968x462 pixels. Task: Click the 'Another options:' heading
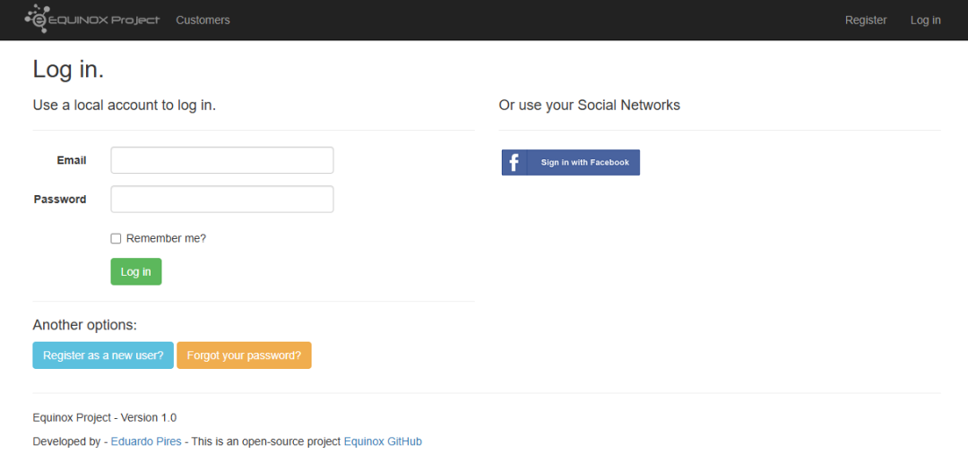(x=84, y=325)
